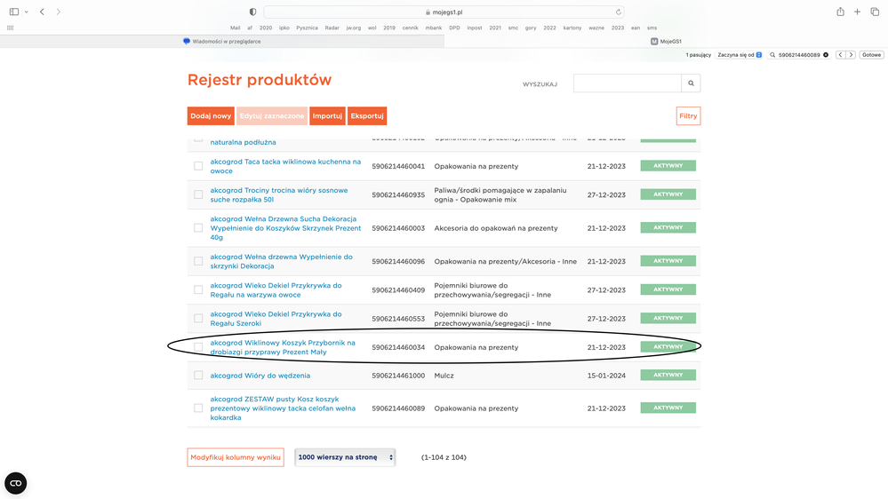The image size is (888, 499).
Task: Open the Safari sidebar panel
Action: tap(13, 12)
